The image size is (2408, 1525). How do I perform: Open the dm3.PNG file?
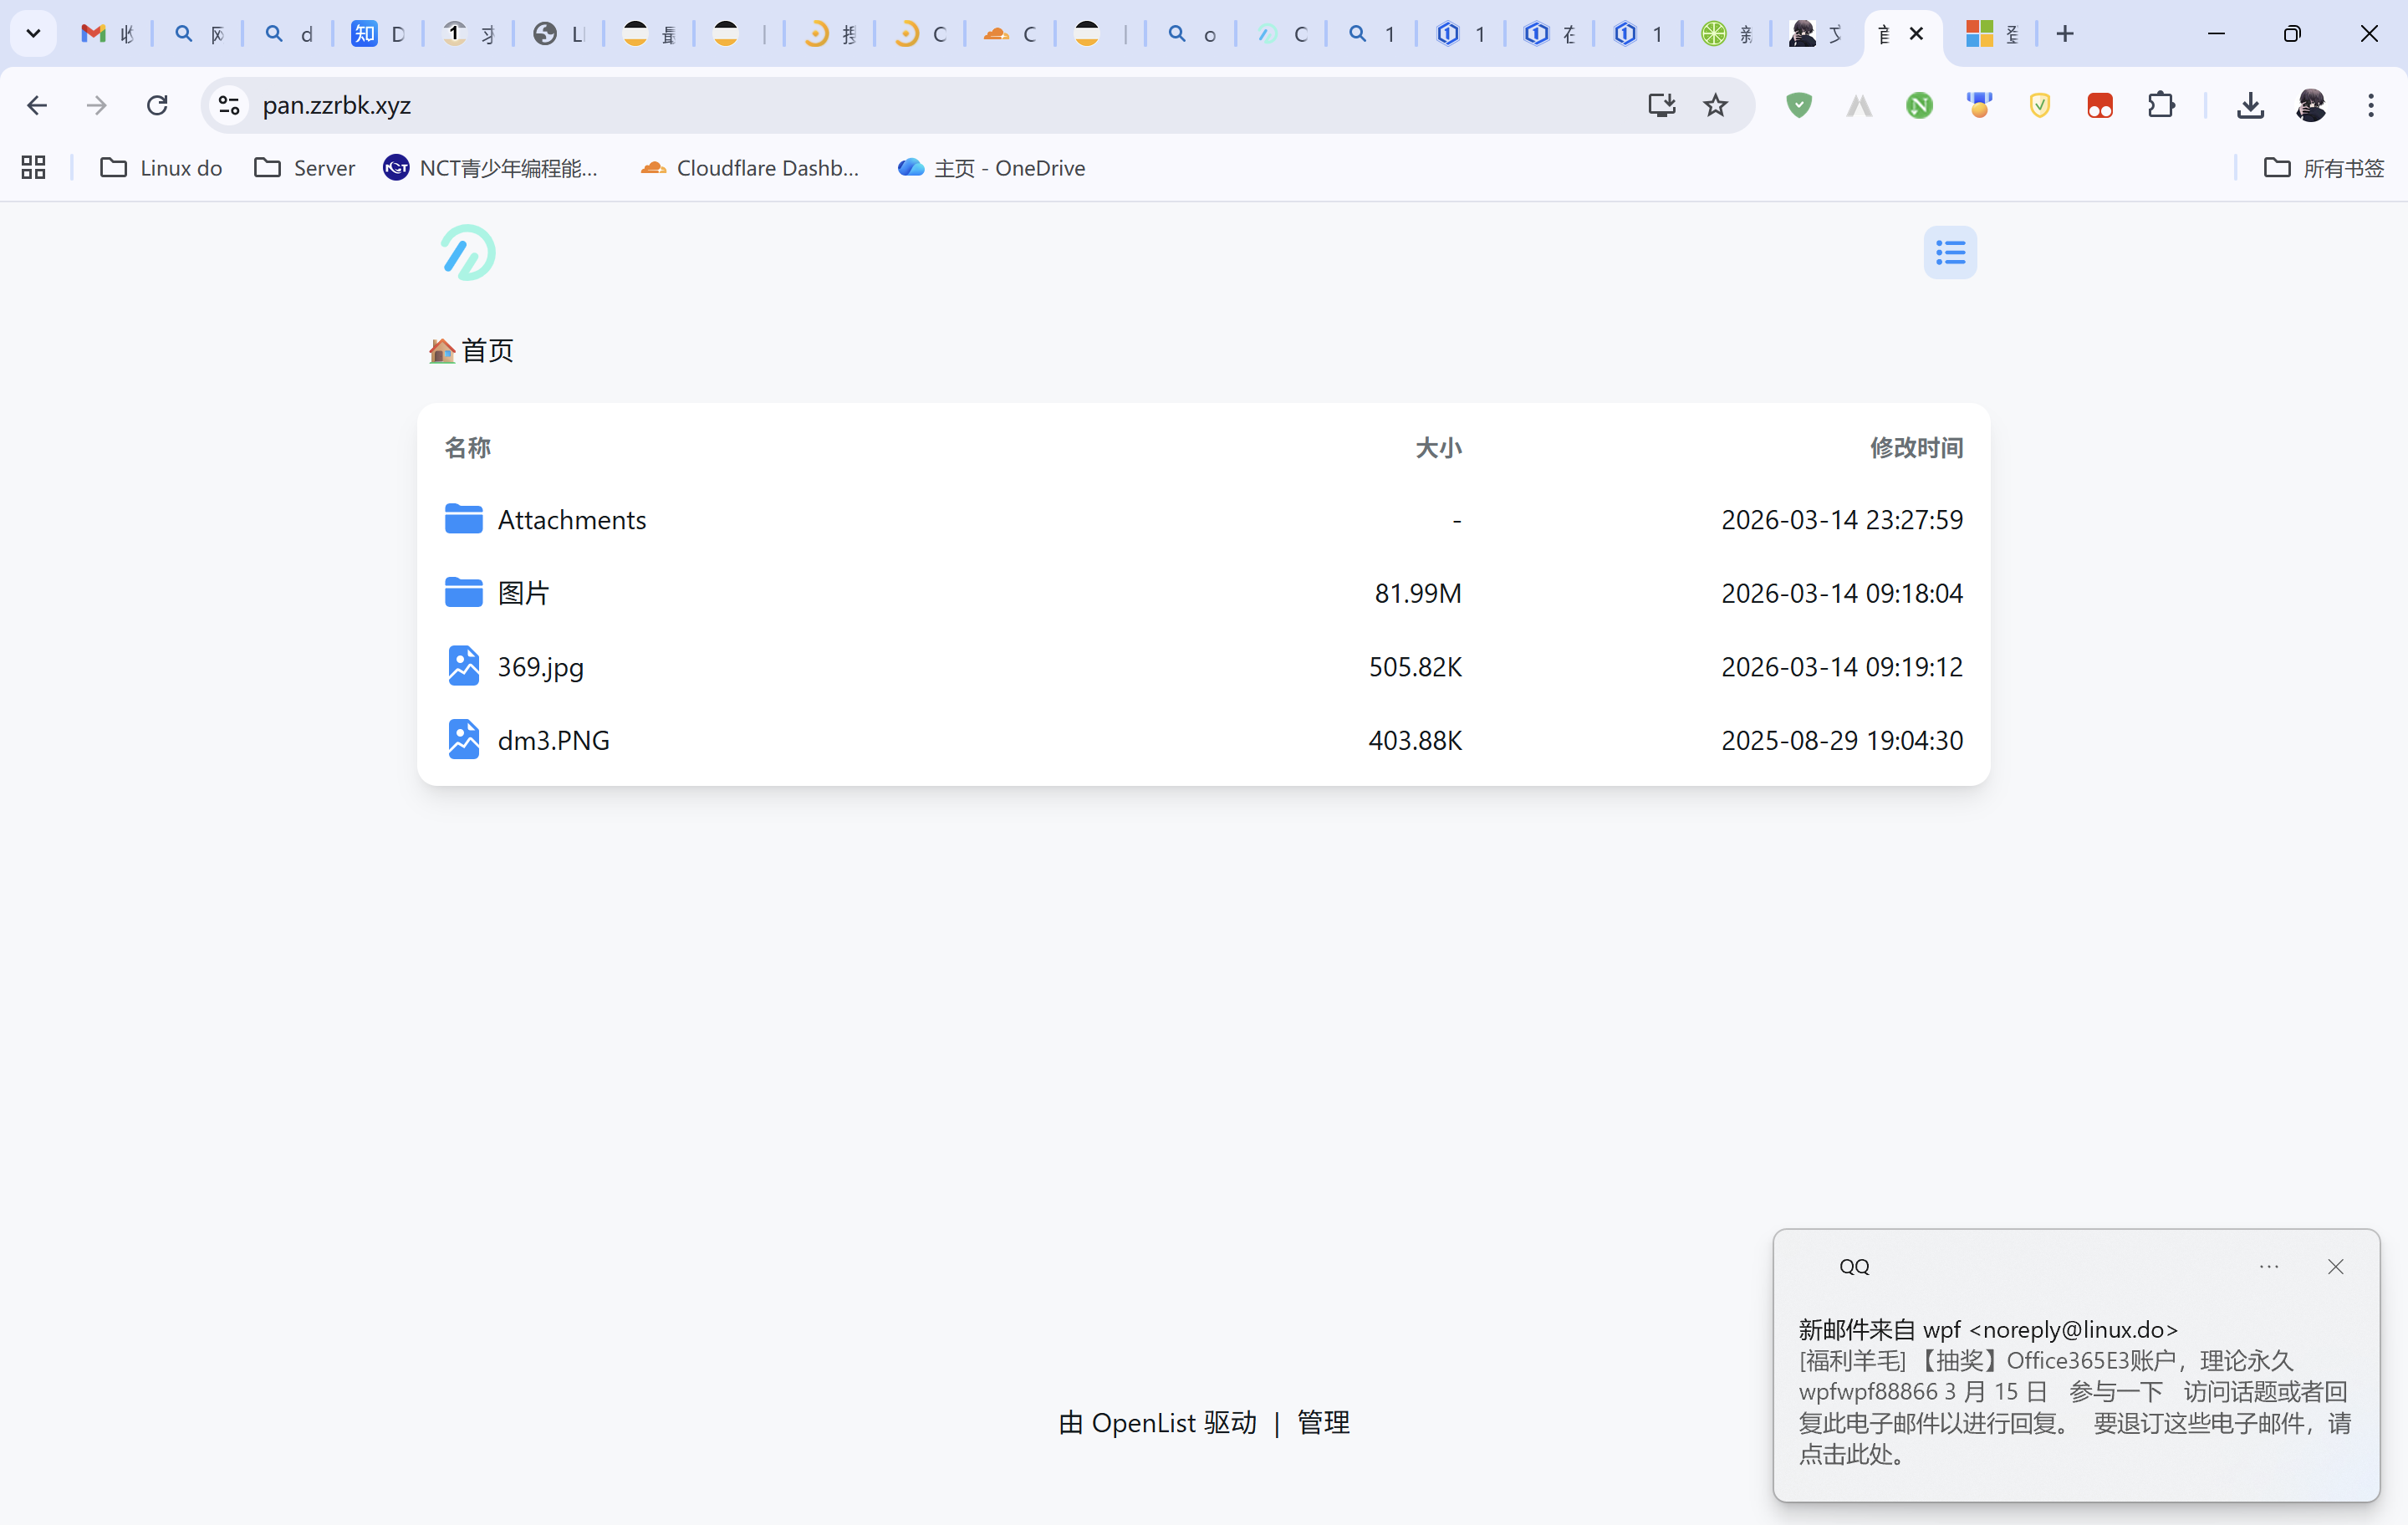tap(553, 740)
